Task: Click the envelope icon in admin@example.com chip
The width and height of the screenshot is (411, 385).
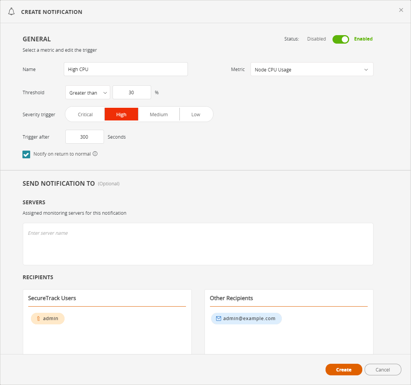Action: (218, 319)
